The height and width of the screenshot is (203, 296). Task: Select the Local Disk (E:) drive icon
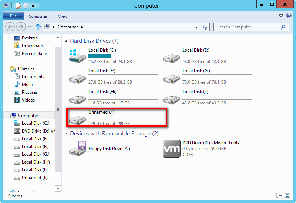click(x=171, y=58)
